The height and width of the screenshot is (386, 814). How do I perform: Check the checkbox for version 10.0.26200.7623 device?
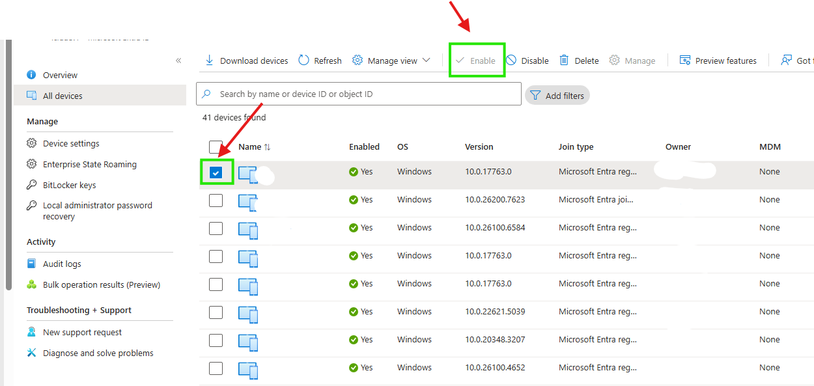216,200
